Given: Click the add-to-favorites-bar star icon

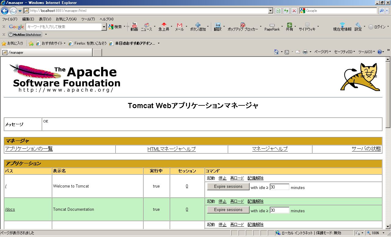Looking at the screenshot, I should pyautogui.click(x=31, y=43).
